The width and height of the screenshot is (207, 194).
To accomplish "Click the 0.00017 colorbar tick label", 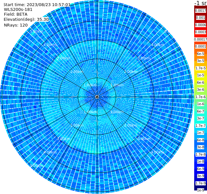I will coord(201,39).
